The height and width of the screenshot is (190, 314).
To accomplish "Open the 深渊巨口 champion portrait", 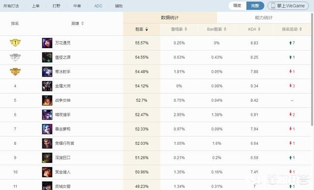I will 47,158.
